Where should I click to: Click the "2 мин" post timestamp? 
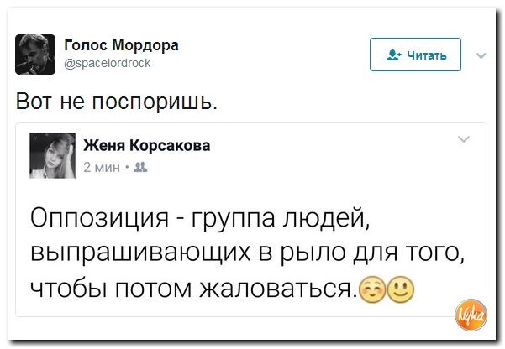pyautogui.click(x=103, y=165)
